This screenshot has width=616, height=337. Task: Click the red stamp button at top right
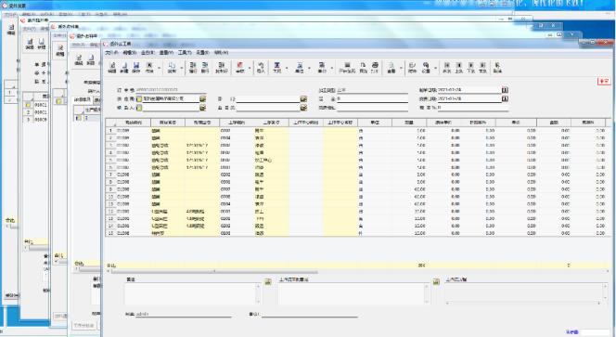pos(604,81)
